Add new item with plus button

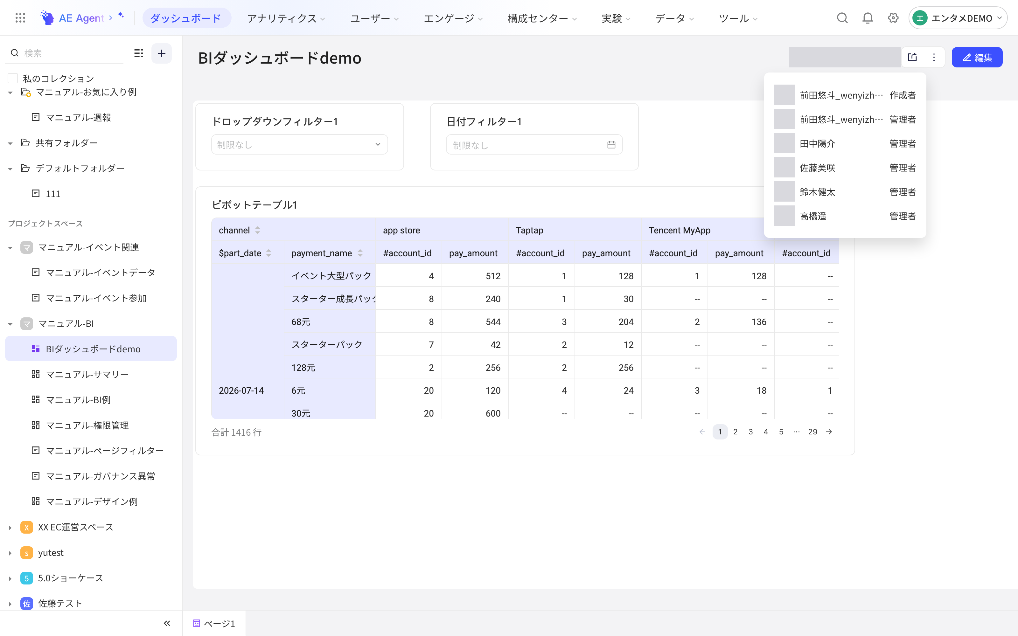pyautogui.click(x=162, y=53)
